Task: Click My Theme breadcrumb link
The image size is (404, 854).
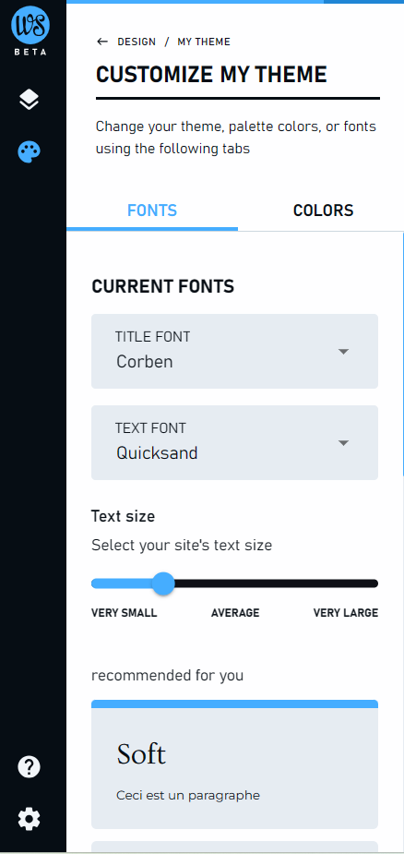Action: 204,42
